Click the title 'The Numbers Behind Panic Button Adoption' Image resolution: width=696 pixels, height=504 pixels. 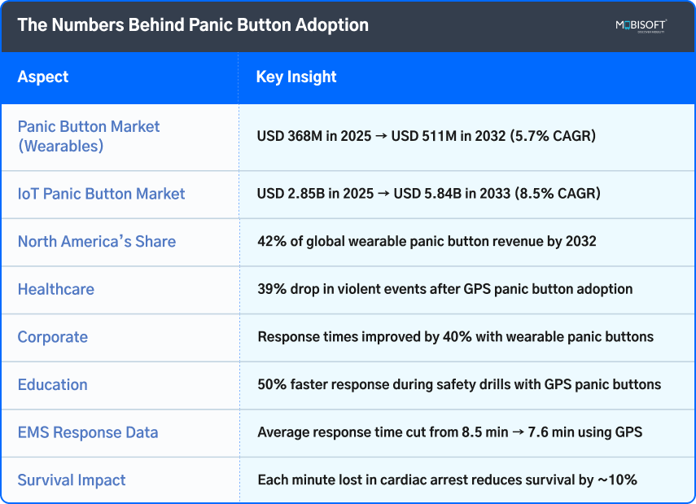point(193,25)
